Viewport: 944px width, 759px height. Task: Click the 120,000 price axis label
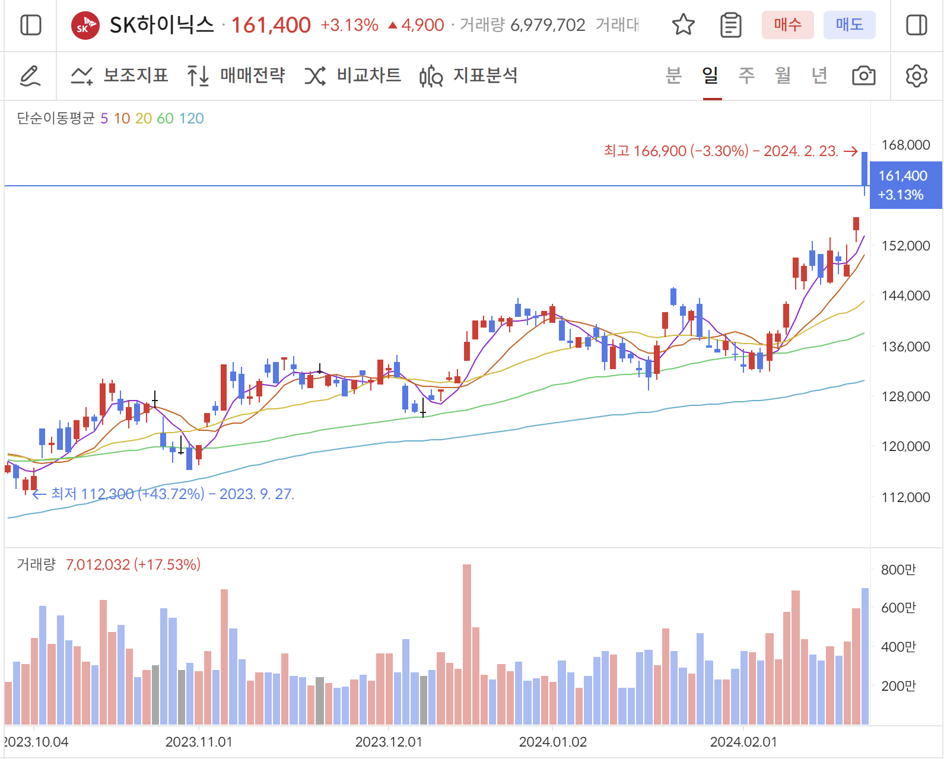(x=906, y=446)
